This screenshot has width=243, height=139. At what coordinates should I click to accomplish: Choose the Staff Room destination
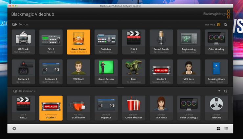(x=78, y=108)
